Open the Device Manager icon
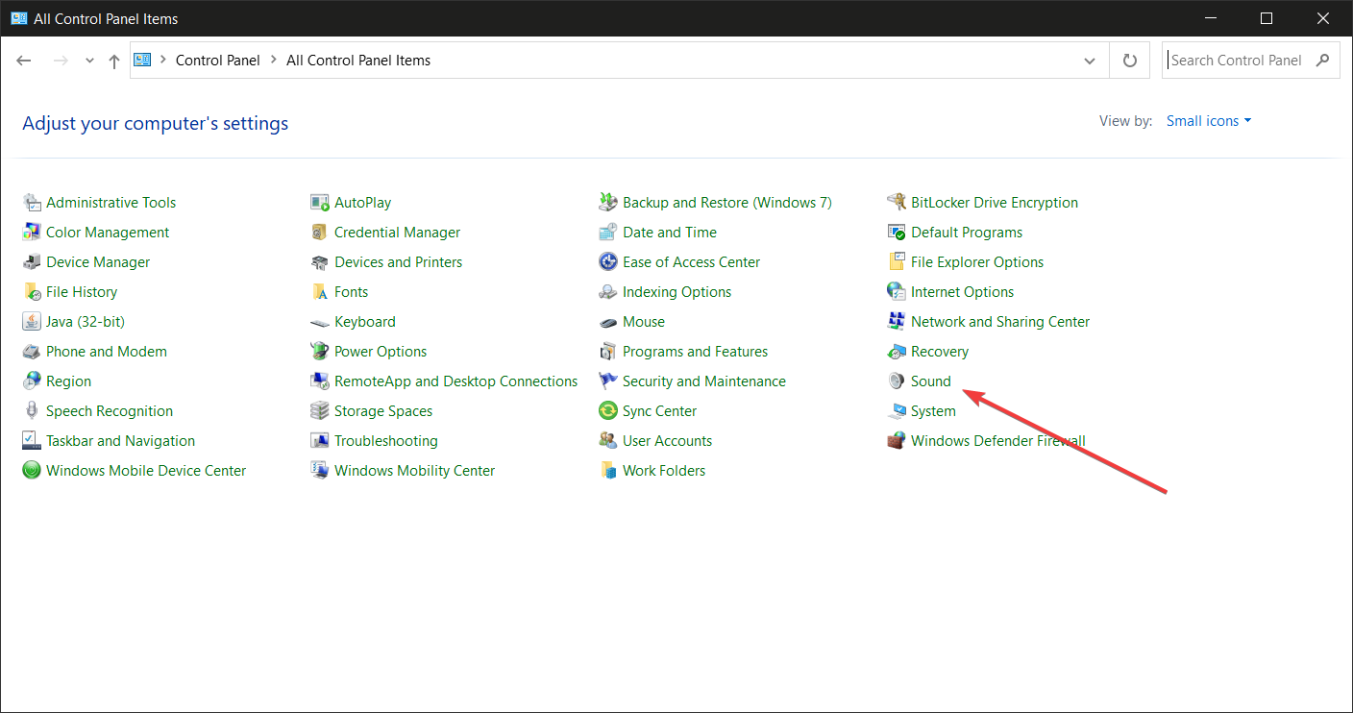 click(x=32, y=262)
